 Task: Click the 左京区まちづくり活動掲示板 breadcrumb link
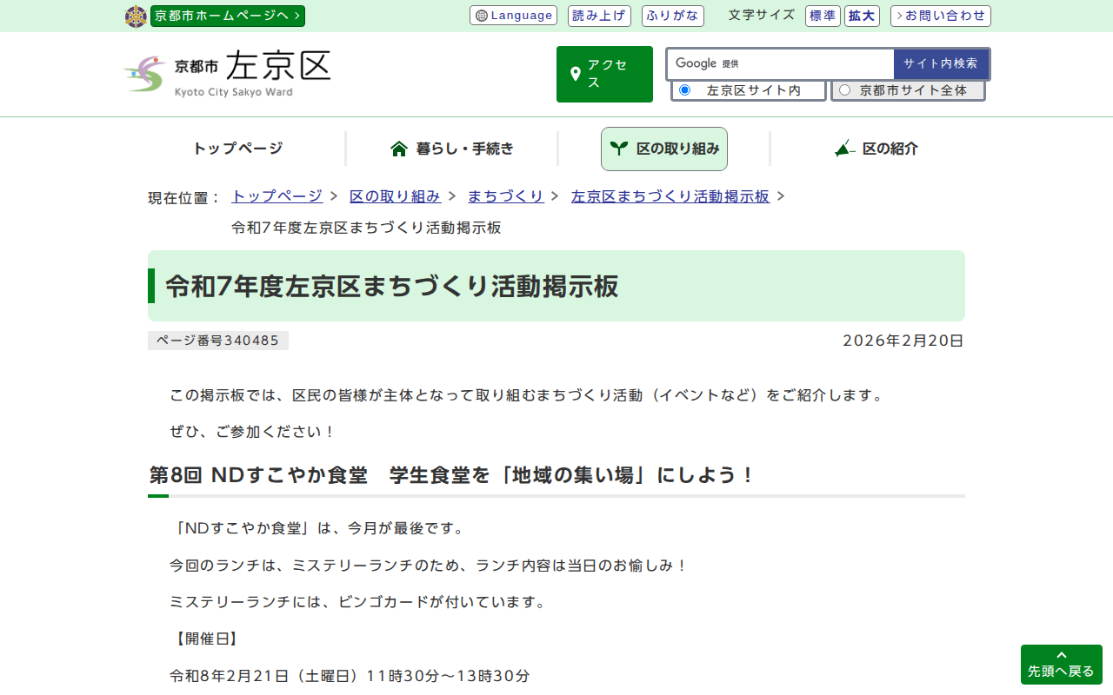point(670,196)
